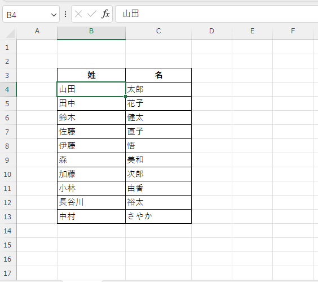Screen dimensions: 318x282
Task: Click inside the formula bar showing 山田
Action: pos(217,14)
